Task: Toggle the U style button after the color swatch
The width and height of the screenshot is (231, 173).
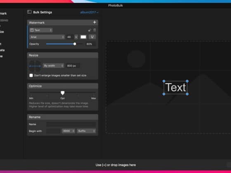Action: tap(92, 37)
